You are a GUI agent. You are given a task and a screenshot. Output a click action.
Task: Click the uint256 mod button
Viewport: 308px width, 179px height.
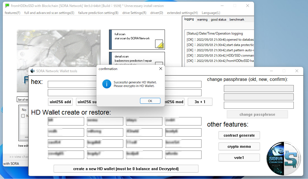174,102
